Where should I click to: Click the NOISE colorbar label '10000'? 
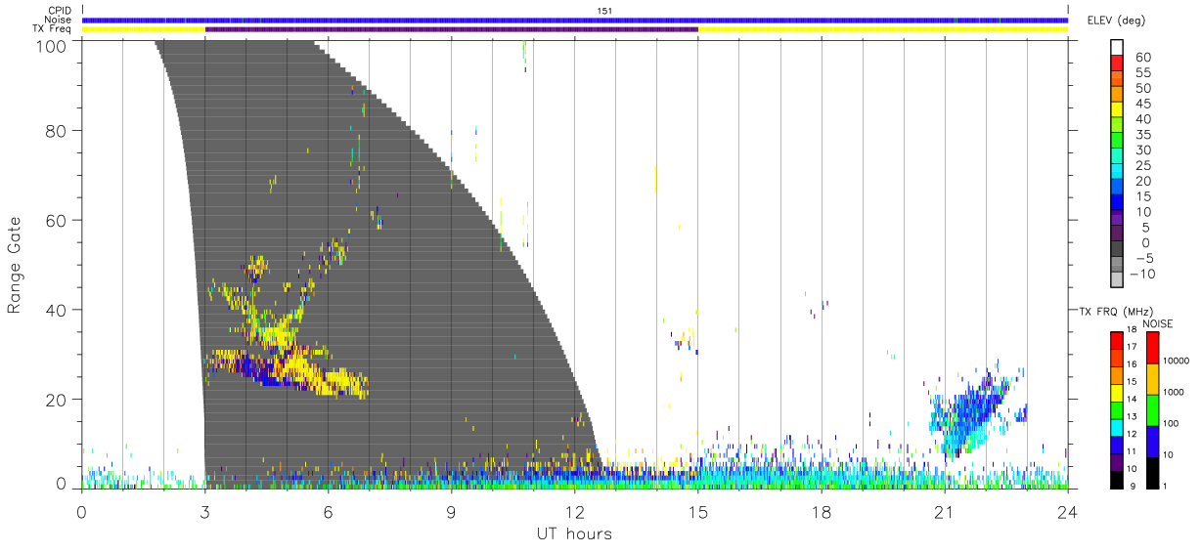click(1176, 361)
